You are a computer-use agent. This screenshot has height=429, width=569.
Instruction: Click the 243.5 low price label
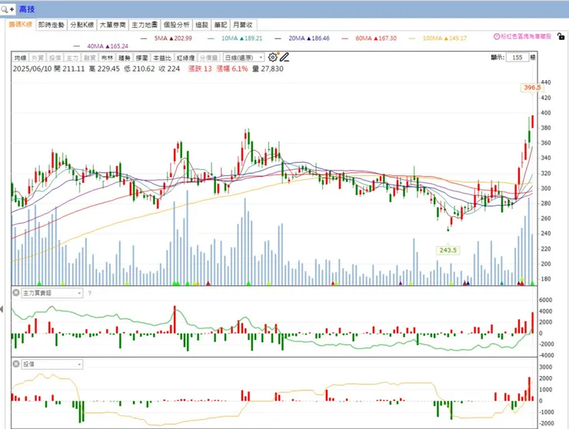coord(448,250)
